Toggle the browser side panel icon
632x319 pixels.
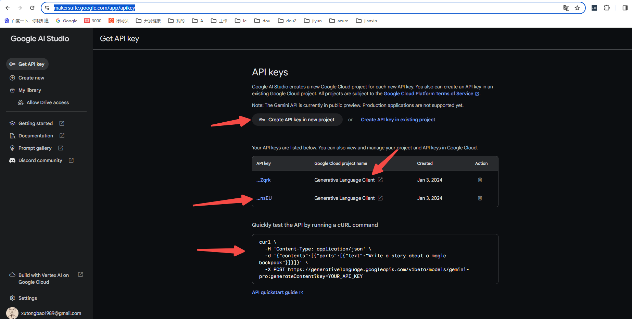pos(625,8)
